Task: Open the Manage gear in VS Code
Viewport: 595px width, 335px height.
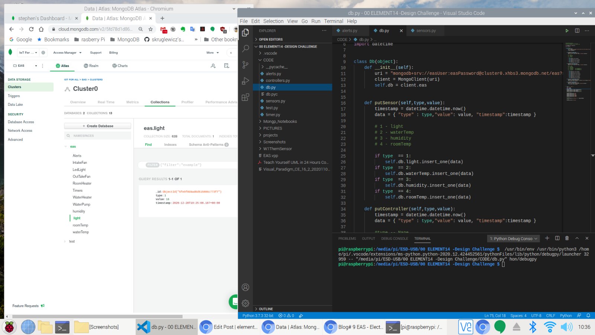Action: point(245,303)
